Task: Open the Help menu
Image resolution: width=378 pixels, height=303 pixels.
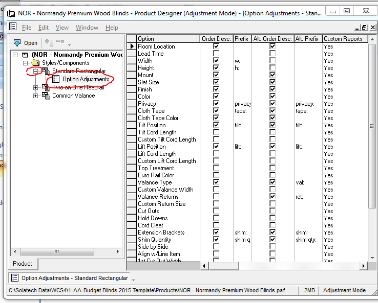Action: [112, 28]
